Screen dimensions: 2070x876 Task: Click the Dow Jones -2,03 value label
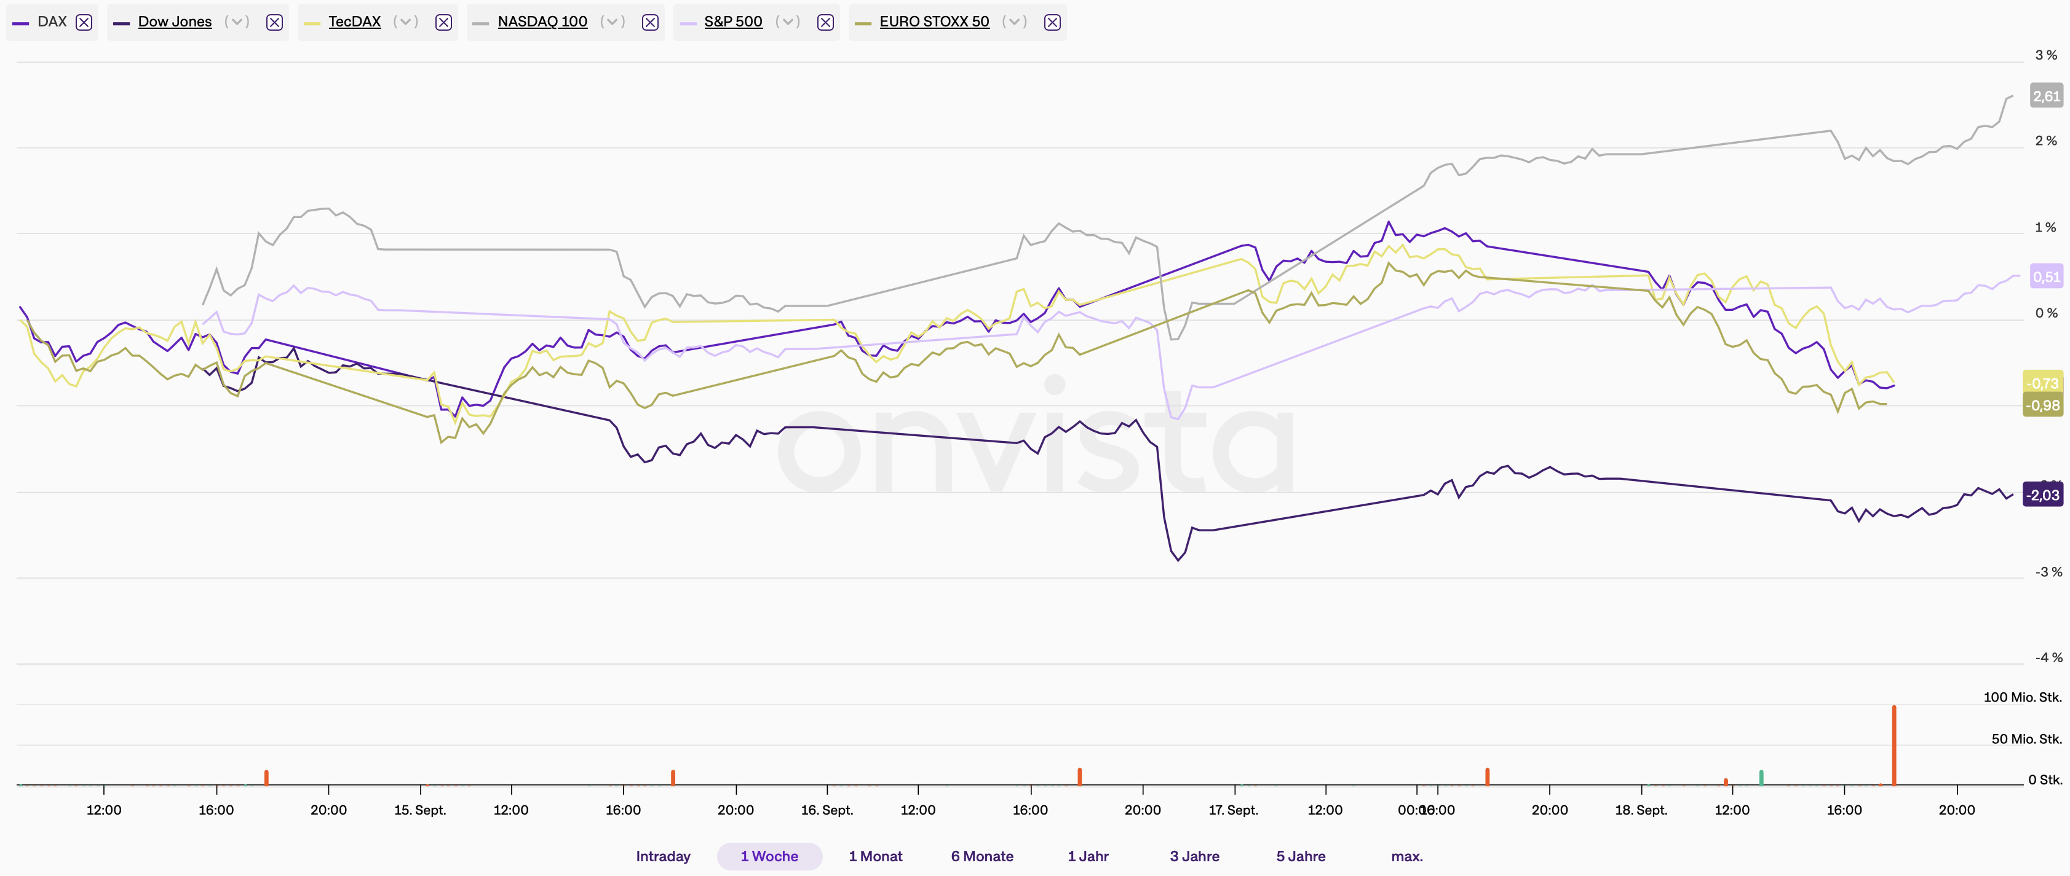pos(2042,495)
